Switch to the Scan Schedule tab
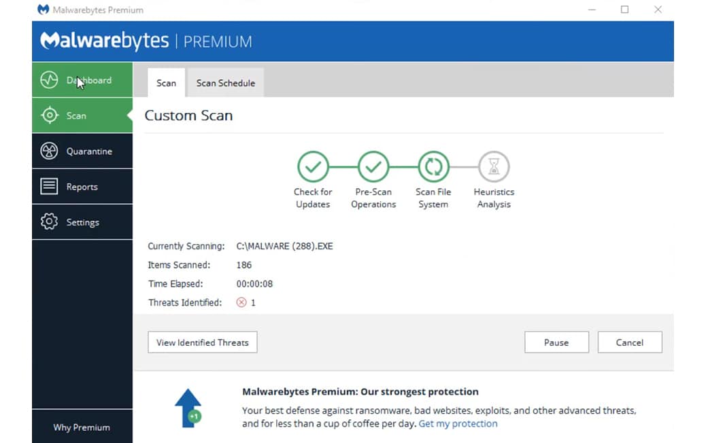The height and width of the screenshot is (443, 706). pos(226,83)
